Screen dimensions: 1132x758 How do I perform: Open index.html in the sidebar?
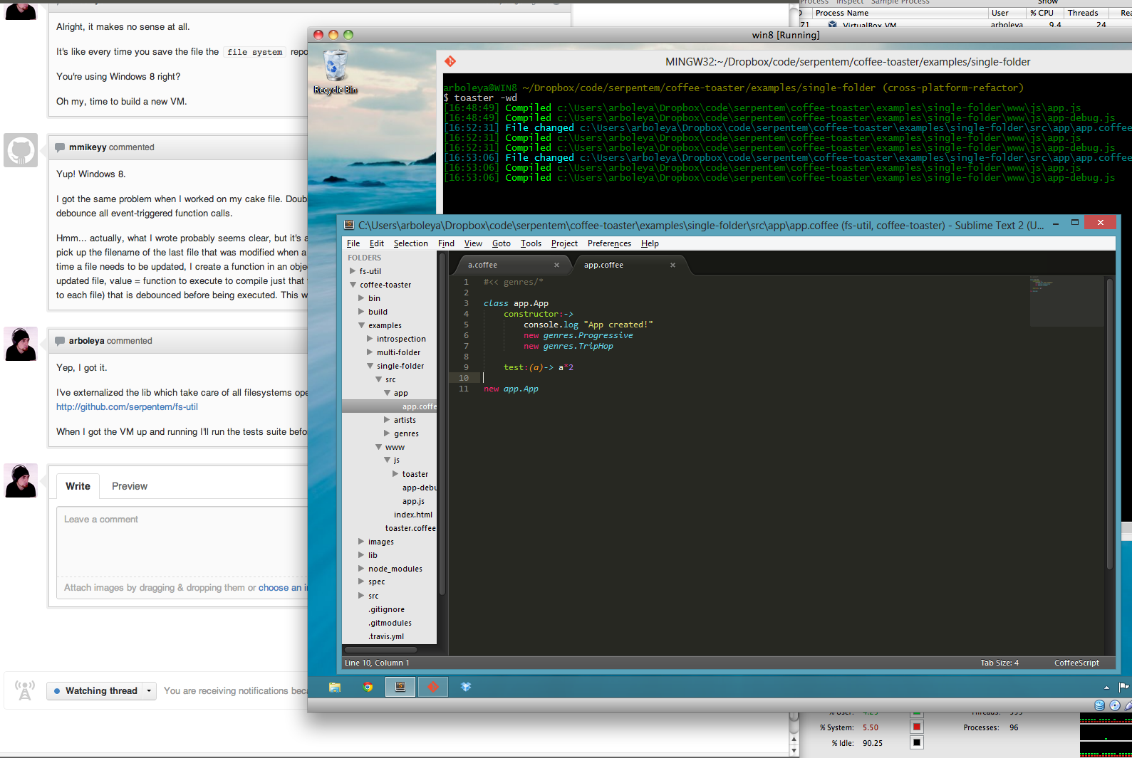[x=413, y=515]
